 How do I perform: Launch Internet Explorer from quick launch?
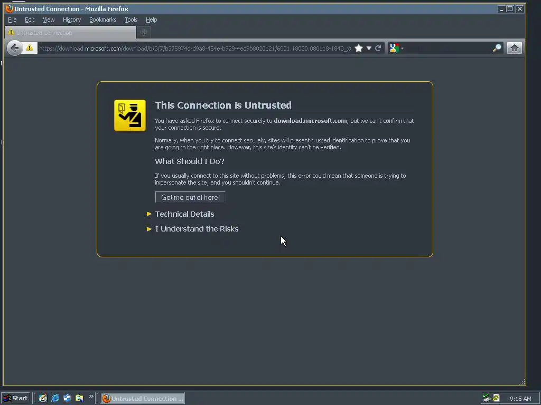point(55,398)
